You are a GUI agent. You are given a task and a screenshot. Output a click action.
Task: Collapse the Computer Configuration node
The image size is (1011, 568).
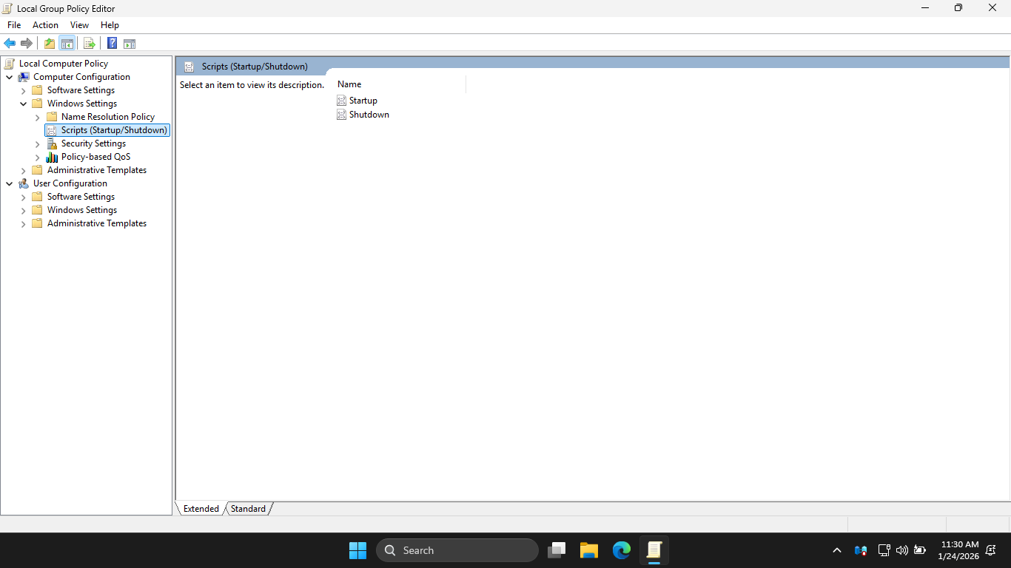pyautogui.click(x=10, y=77)
